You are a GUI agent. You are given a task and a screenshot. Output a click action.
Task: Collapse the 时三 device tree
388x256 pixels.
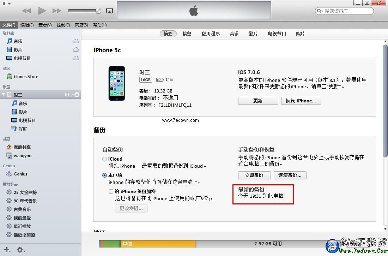pyautogui.click(x=3, y=95)
